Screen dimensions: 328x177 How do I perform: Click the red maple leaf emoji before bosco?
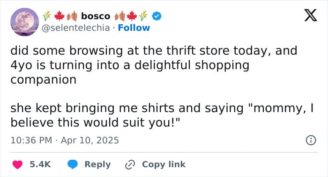60,16
